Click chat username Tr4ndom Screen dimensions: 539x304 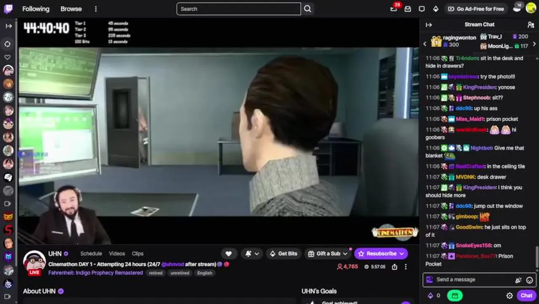(467, 58)
